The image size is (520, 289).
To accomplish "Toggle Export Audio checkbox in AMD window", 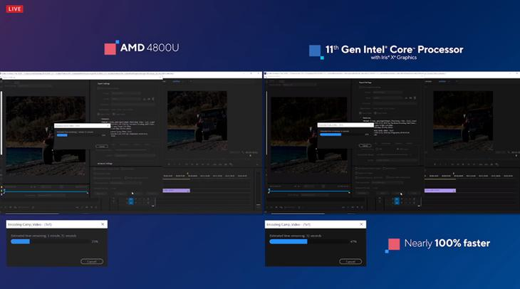I will [x=113, y=114].
